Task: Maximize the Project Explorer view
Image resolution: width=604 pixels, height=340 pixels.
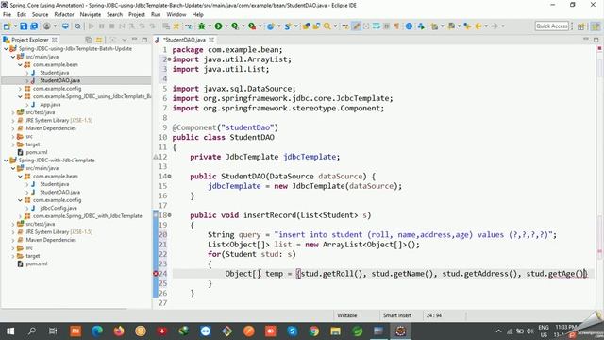Action: pyautogui.click(x=144, y=40)
